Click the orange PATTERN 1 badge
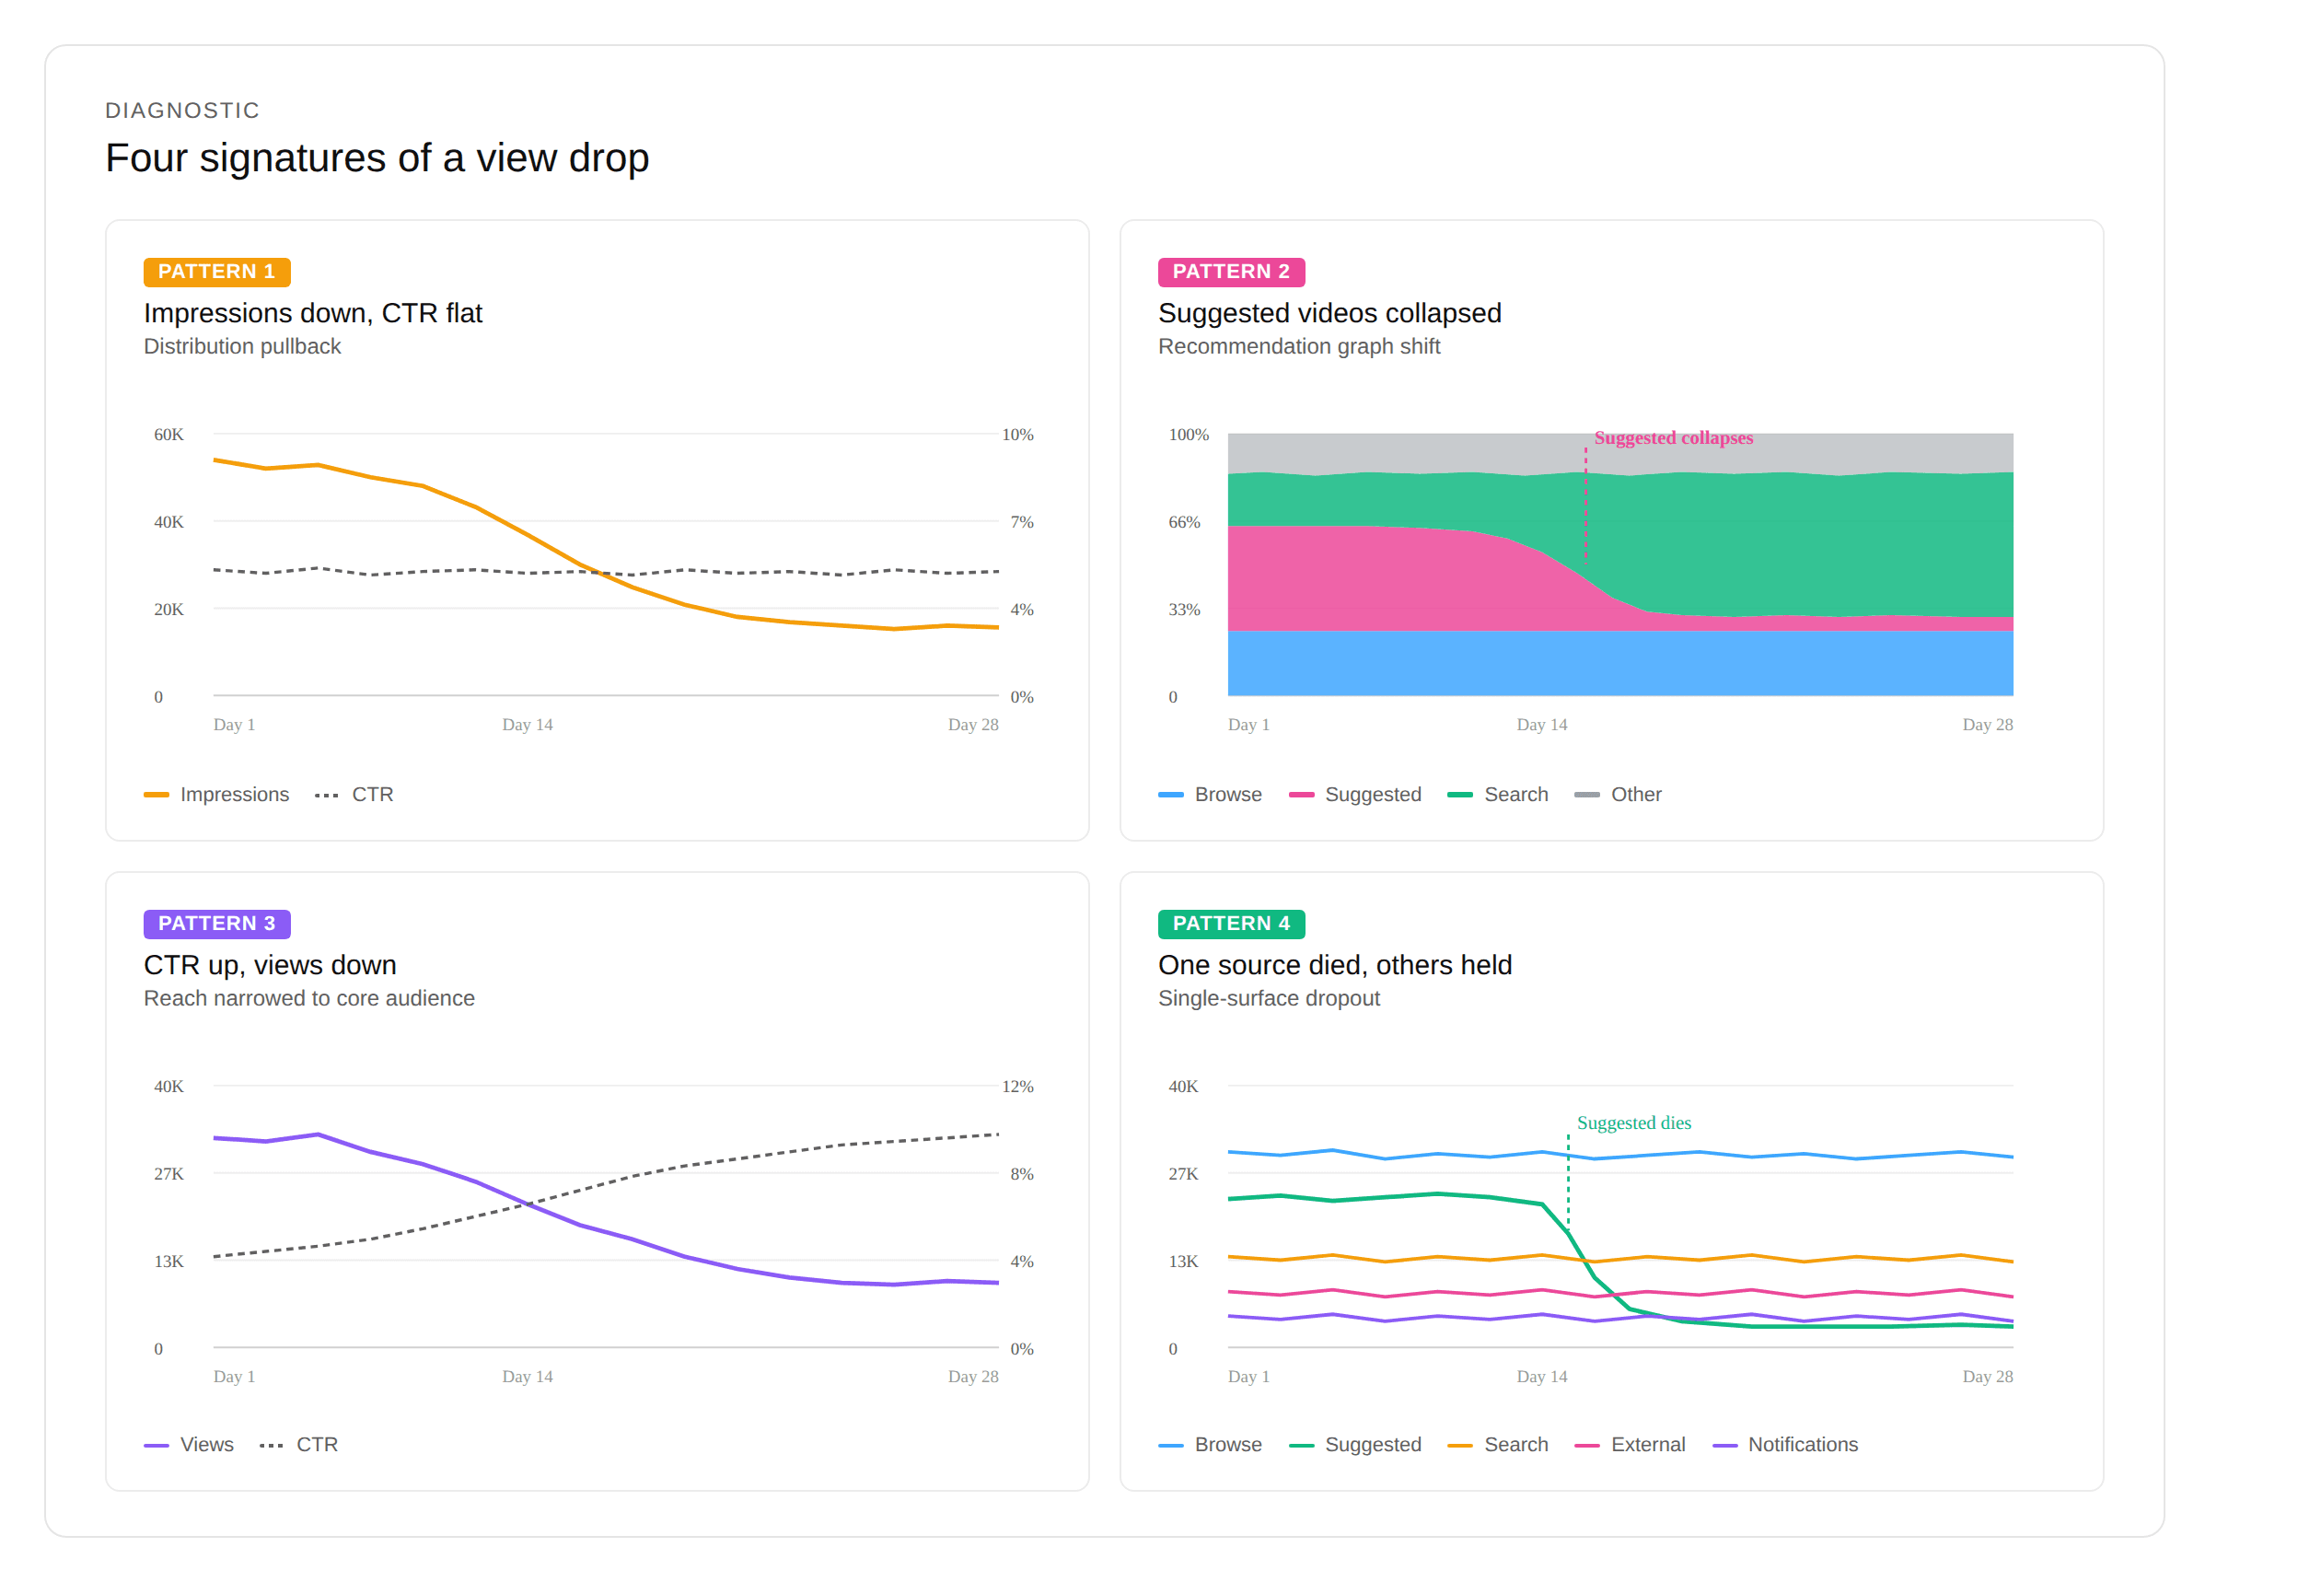The width and height of the screenshot is (2298, 1582). tap(216, 272)
